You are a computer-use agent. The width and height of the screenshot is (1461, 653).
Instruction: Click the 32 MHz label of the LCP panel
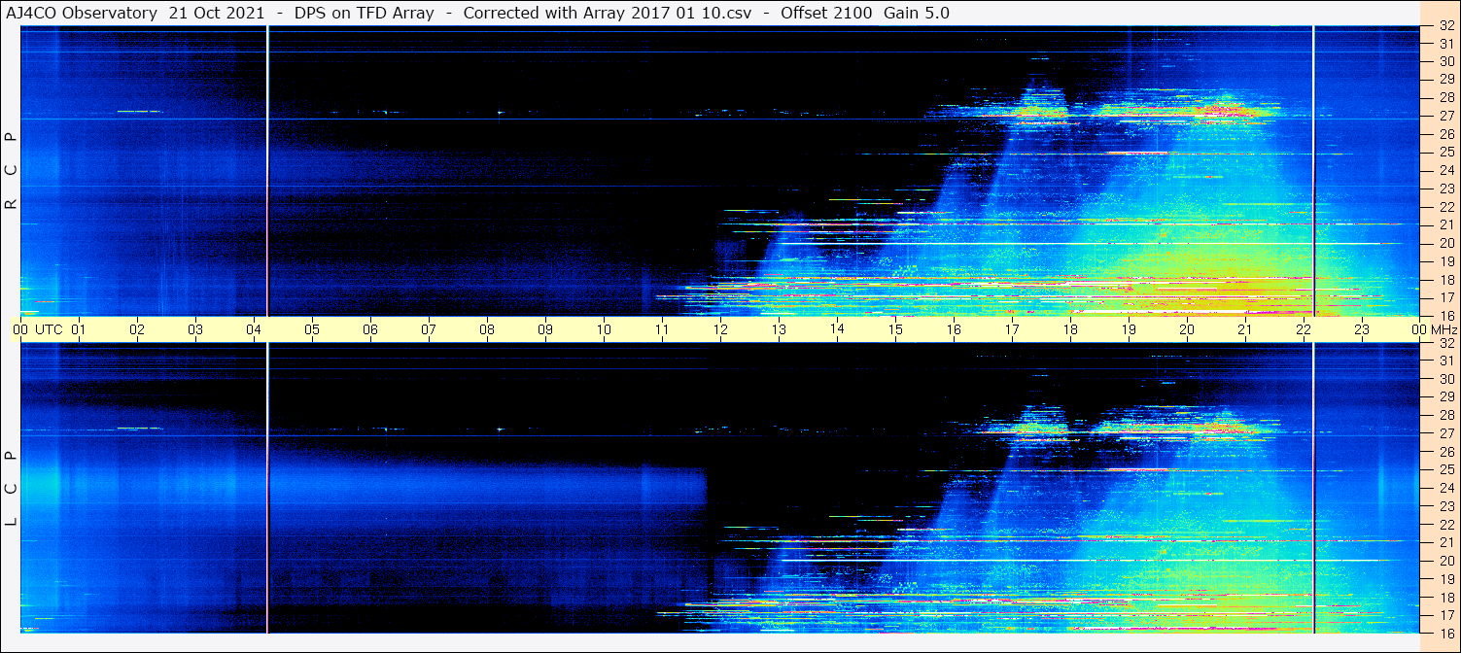(1446, 343)
